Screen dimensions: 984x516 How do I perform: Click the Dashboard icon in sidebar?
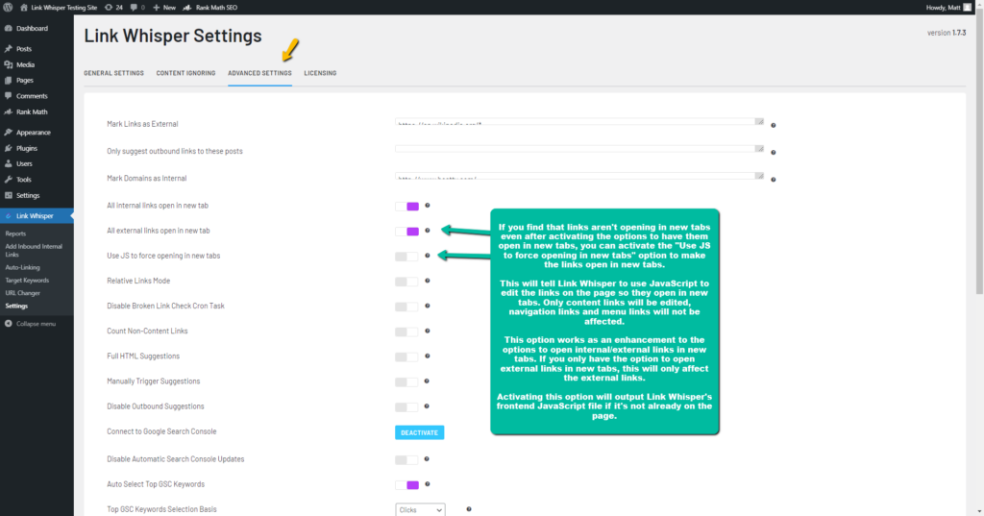[x=8, y=28]
